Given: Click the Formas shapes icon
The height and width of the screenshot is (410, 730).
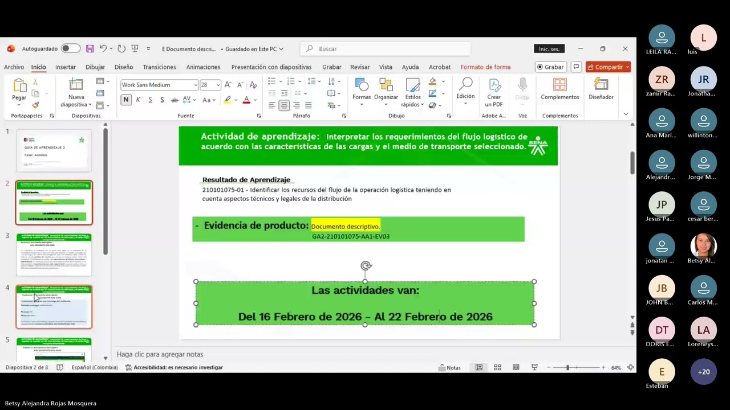Looking at the screenshot, I should pos(362,85).
